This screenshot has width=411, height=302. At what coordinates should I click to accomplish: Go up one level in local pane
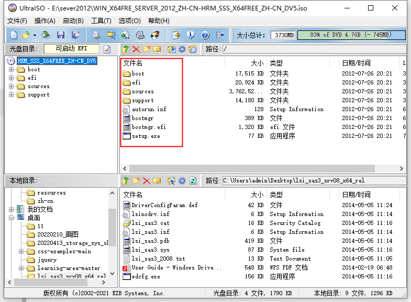[x=126, y=180]
